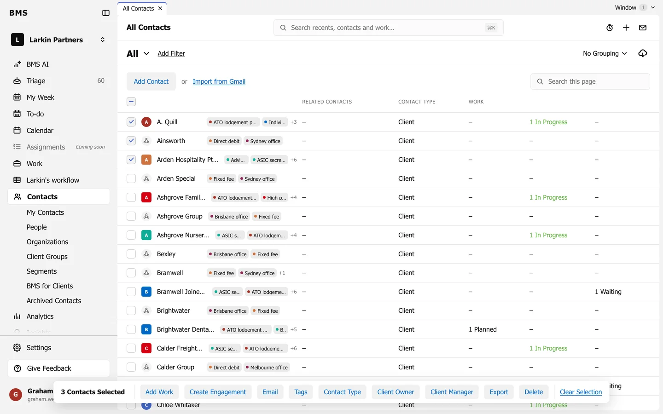The height and width of the screenshot is (414, 663).
Task: Expand +3 tags on A. Quill row
Action: [294, 122]
